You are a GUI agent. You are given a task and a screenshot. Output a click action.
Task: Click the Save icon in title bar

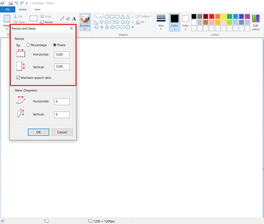(x=11, y=3)
